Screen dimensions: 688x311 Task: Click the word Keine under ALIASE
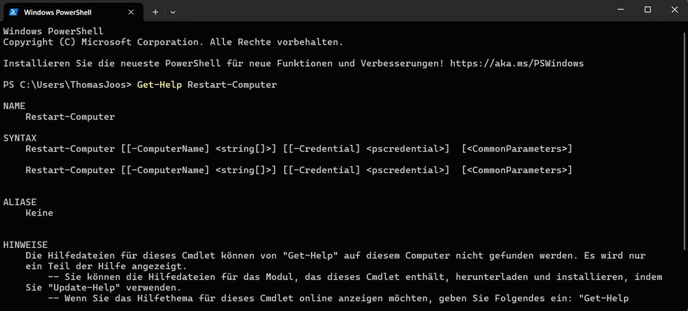[x=39, y=213]
